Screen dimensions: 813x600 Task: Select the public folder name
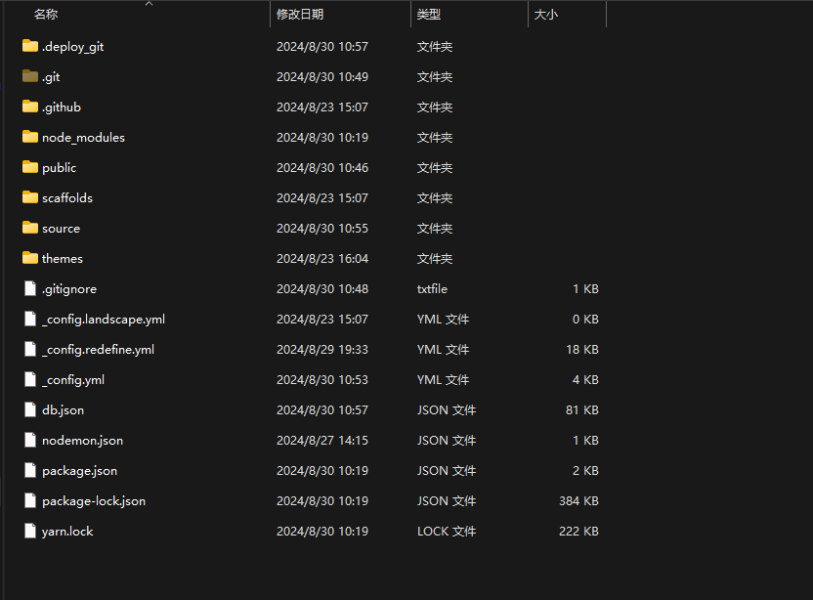click(59, 167)
